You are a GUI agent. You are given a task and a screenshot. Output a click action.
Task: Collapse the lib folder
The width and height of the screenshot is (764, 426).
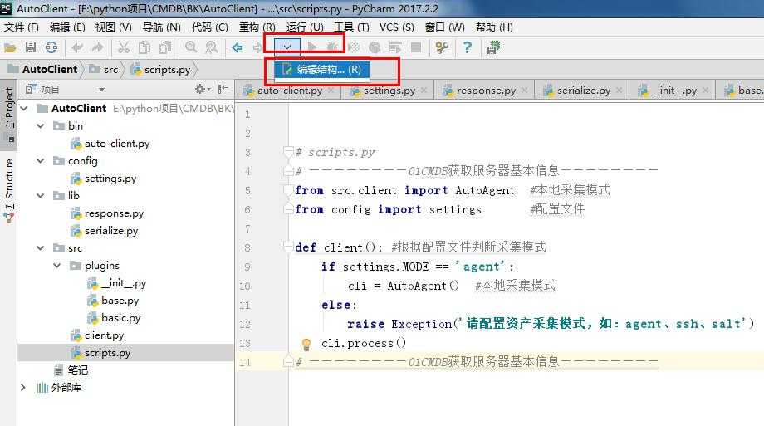pos(41,195)
